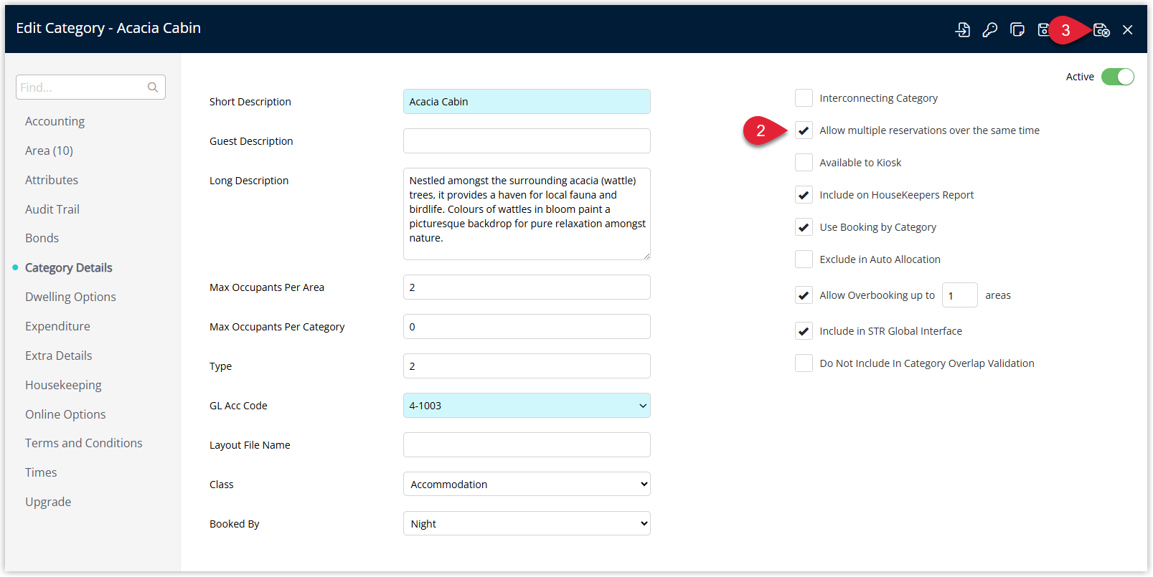
Task: Click the 'Booked By' label
Action: [235, 524]
